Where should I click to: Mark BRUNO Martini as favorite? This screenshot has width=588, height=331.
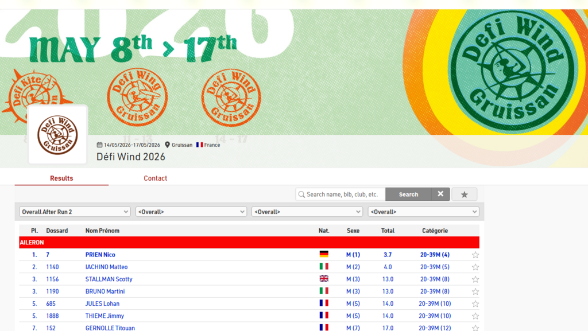coord(475,291)
